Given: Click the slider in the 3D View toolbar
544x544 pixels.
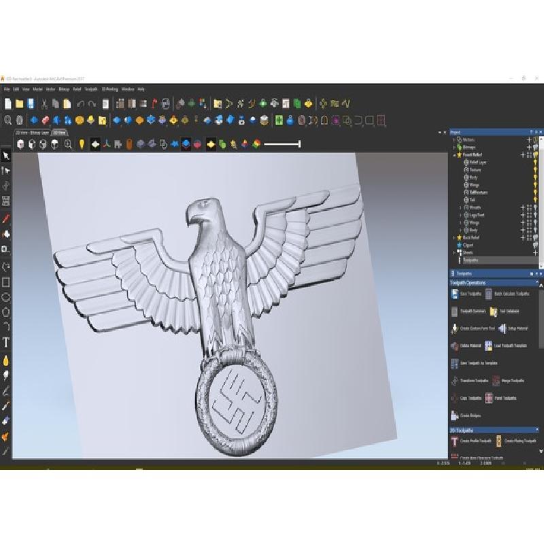Looking at the screenshot, I should (x=282, y=144).
